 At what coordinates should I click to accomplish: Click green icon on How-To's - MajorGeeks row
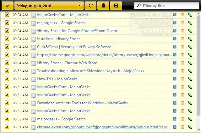pos(190,79)
